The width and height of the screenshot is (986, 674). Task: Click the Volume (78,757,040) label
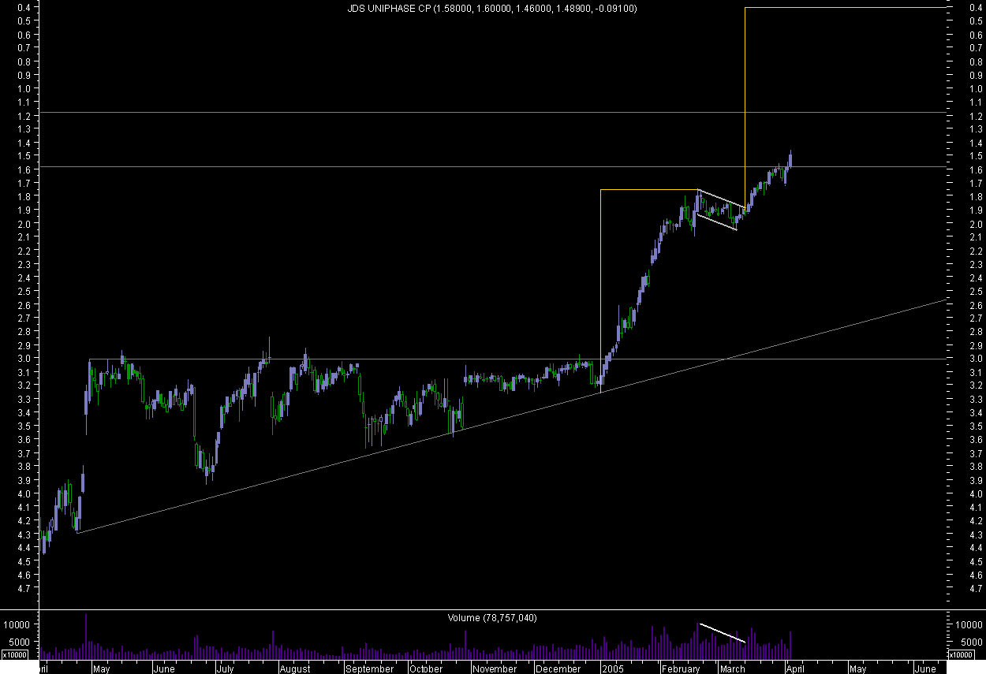point(492,618)
